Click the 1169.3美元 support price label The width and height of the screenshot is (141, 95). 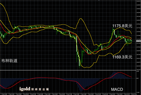click(x=122, y=57)
